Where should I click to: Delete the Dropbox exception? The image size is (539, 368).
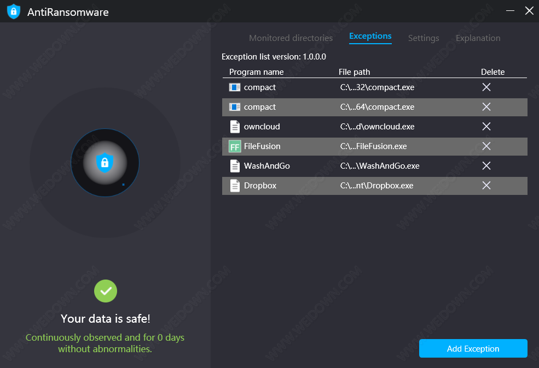[486, 185]
